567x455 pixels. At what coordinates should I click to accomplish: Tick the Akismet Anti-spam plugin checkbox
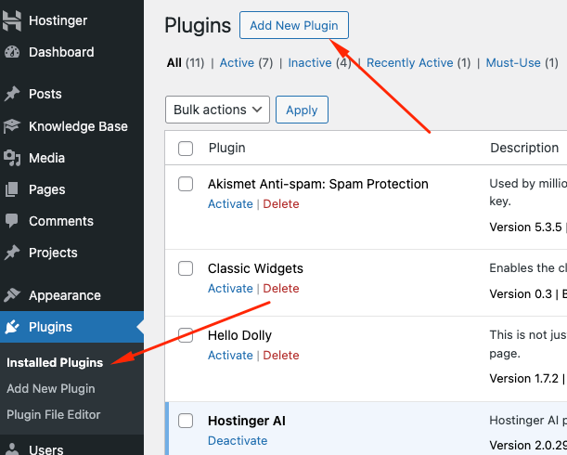point(186,184)
